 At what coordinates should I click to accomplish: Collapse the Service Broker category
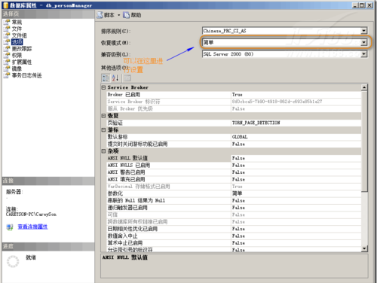(103, 87)
